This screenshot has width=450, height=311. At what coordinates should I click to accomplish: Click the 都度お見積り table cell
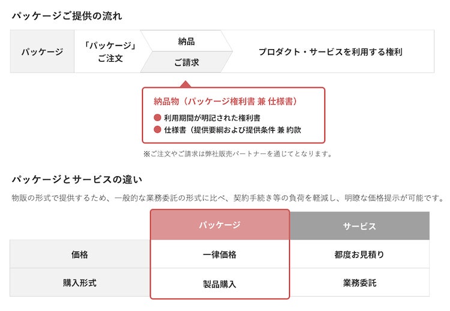(x=359, y=254)
